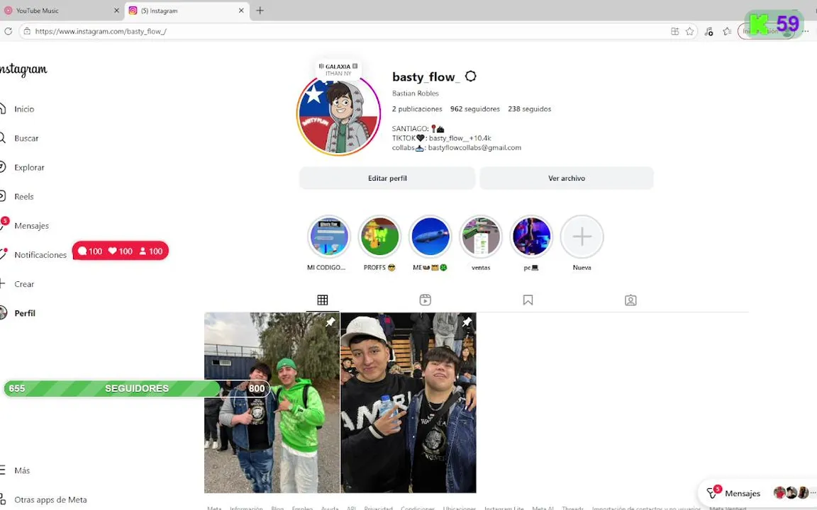Viewport: 817px width, 510px height.
Task: Switch to the posts grid tab
Action: (x=323, y=300)
